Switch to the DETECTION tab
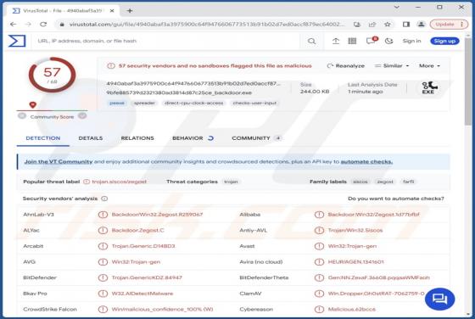This screenshot has height=319, width=475. pos(43,138)
